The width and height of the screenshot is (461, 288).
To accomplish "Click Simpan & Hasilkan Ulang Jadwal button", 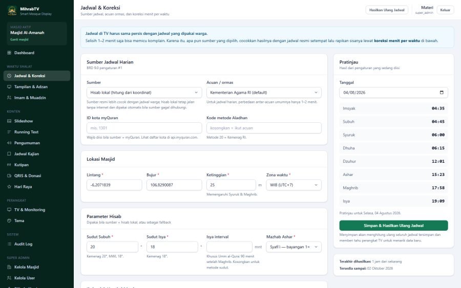I will (393, 226).
